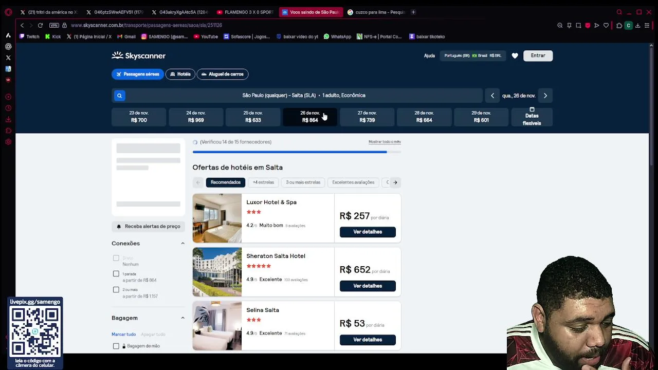Open WhatsApp bookmark
Viewport: 658px width, 370px height.
[x=337, y=36]
